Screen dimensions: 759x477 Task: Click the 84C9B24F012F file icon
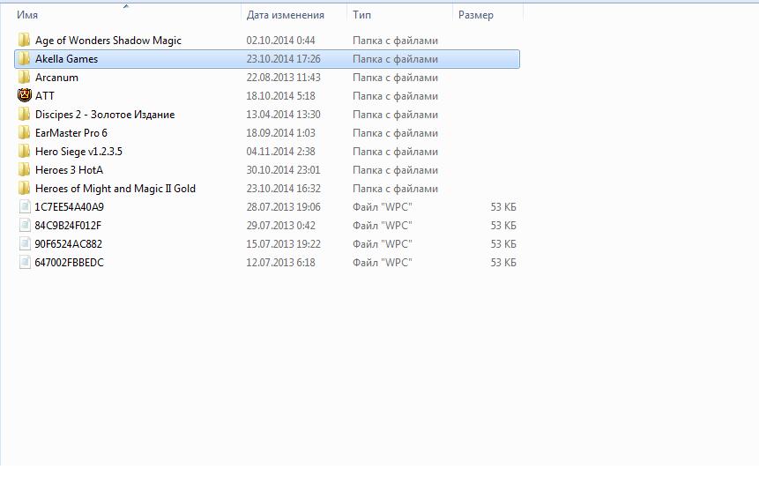(25, 225)
